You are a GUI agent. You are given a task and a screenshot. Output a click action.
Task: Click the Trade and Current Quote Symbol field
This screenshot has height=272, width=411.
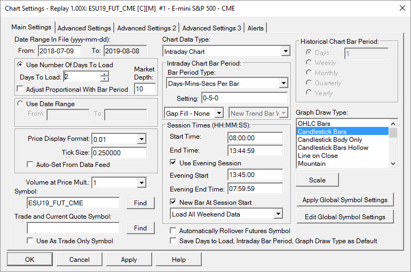pos(73,228)
